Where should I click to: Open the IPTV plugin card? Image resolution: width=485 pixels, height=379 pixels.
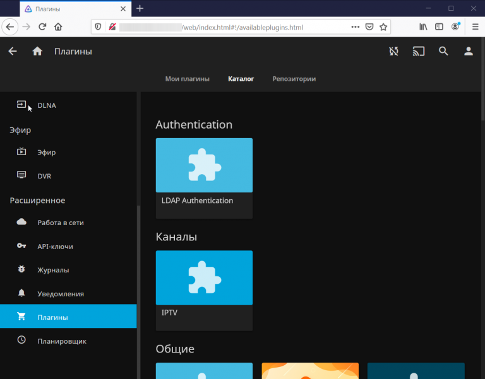204,278
